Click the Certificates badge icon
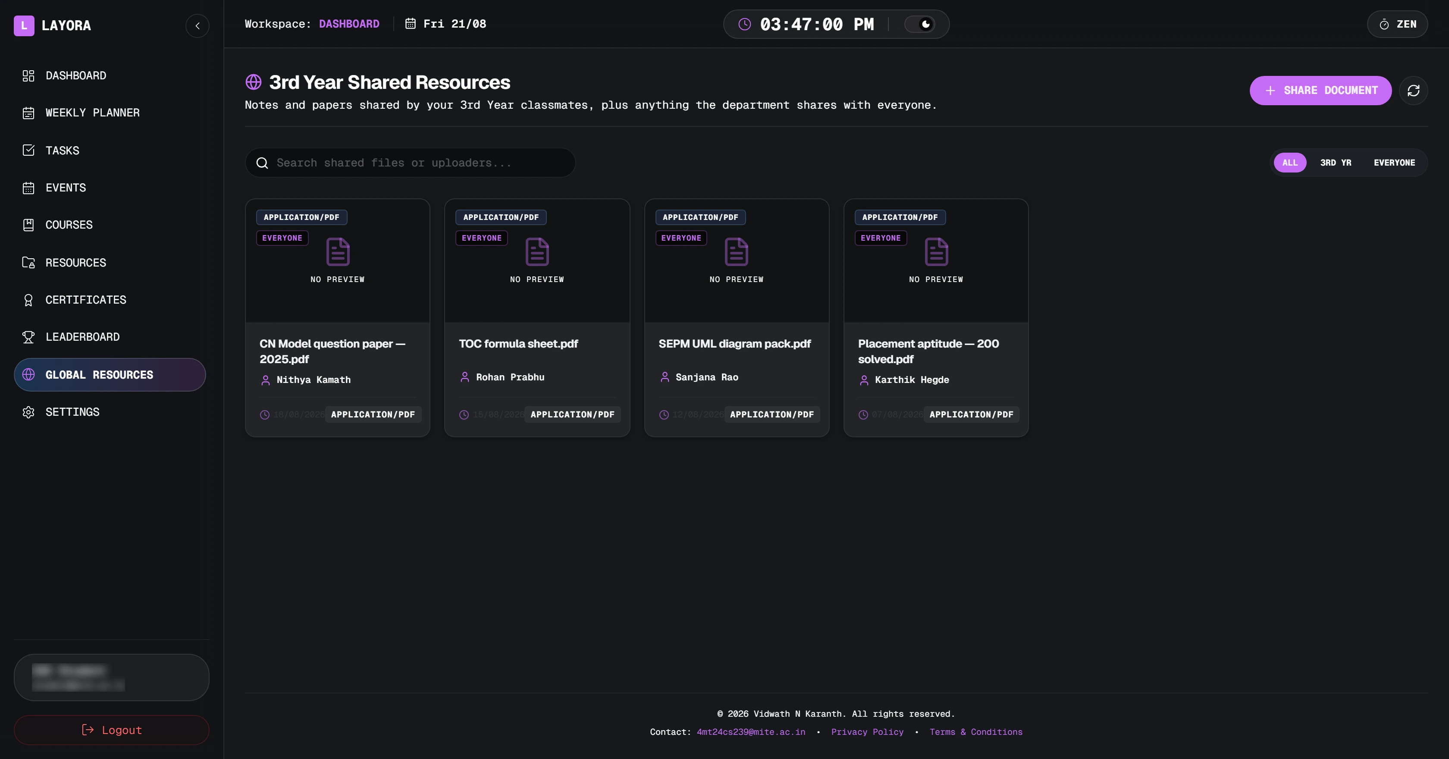The width and height of the screenshot is (1449, 759). click(x=28, y=300)
